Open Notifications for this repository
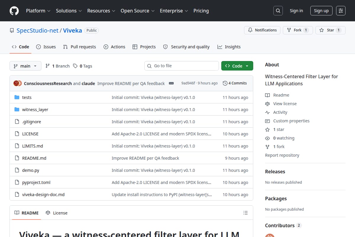 262,30
